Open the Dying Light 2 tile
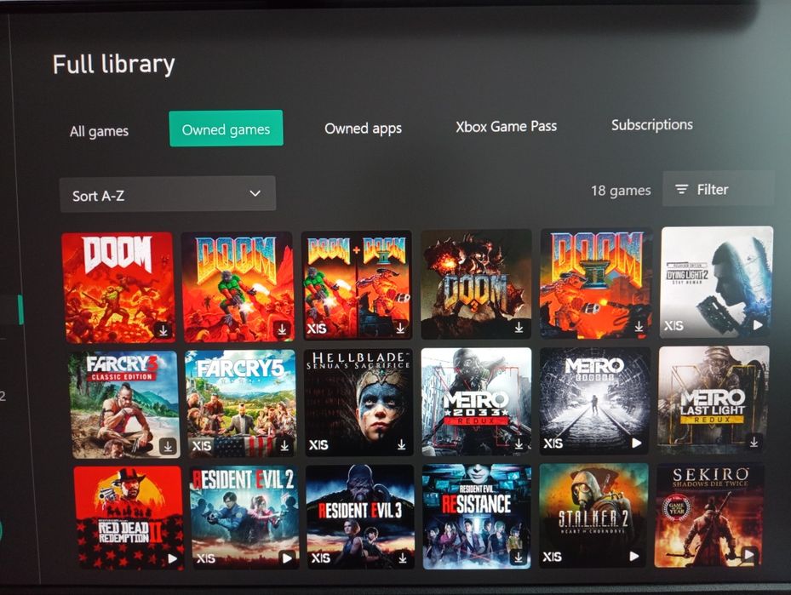791x595 pixels. (x=716, y=282)
